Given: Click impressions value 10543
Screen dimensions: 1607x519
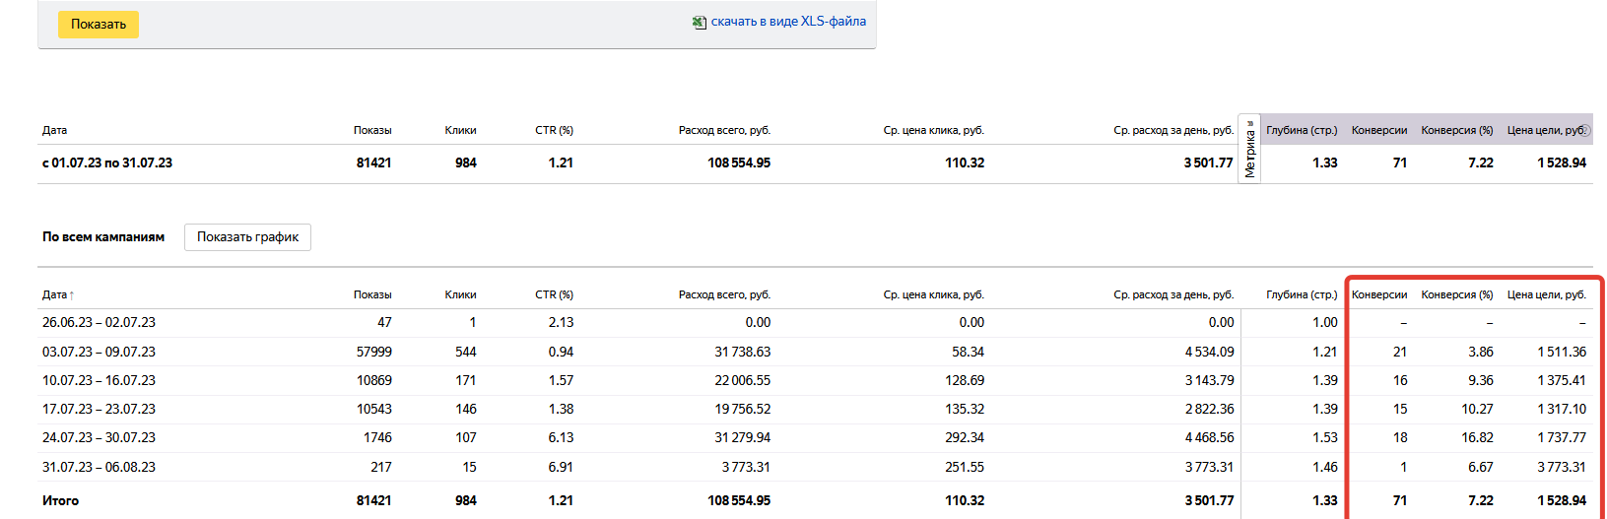Looking at the screenshot, I should pos(374,409).
